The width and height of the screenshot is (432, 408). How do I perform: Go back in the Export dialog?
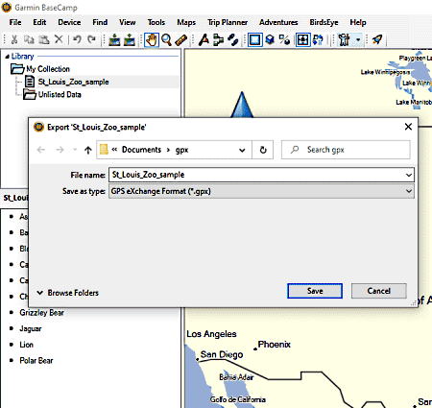[x=41, y=150]
